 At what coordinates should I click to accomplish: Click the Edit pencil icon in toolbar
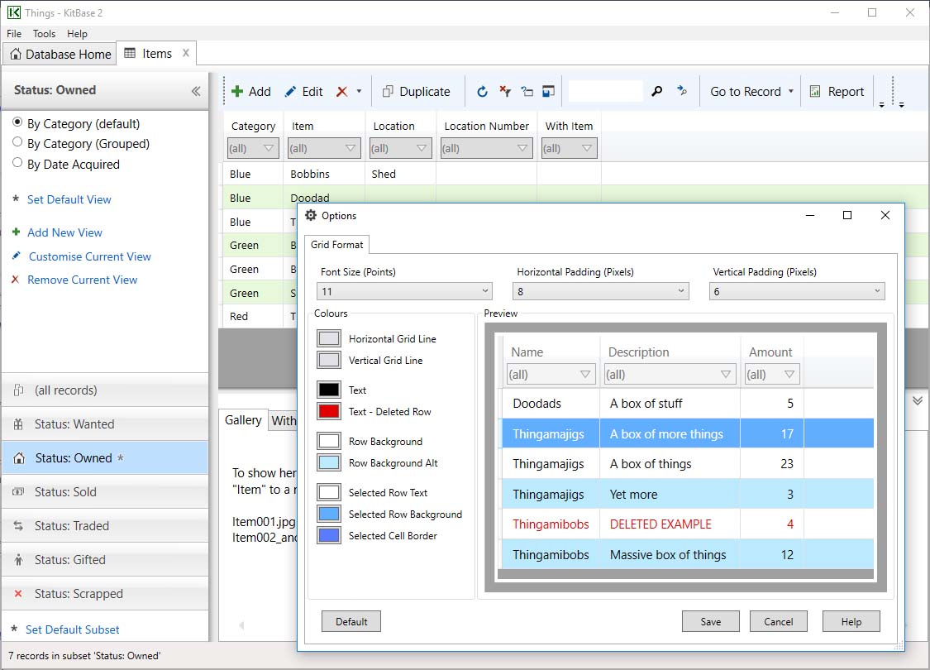290,91
